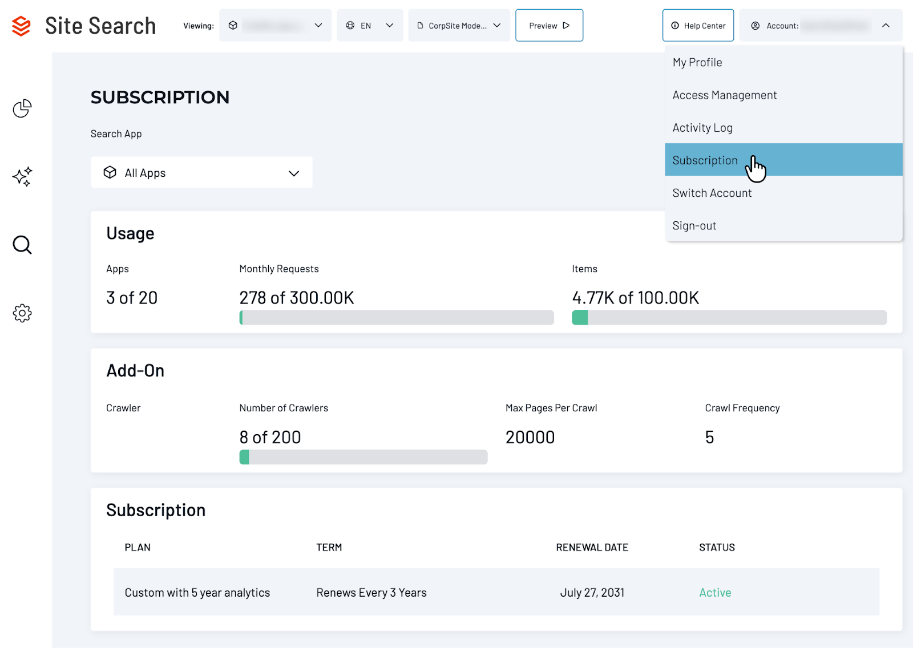Open Activity Log menu item

tap(783, 128)
